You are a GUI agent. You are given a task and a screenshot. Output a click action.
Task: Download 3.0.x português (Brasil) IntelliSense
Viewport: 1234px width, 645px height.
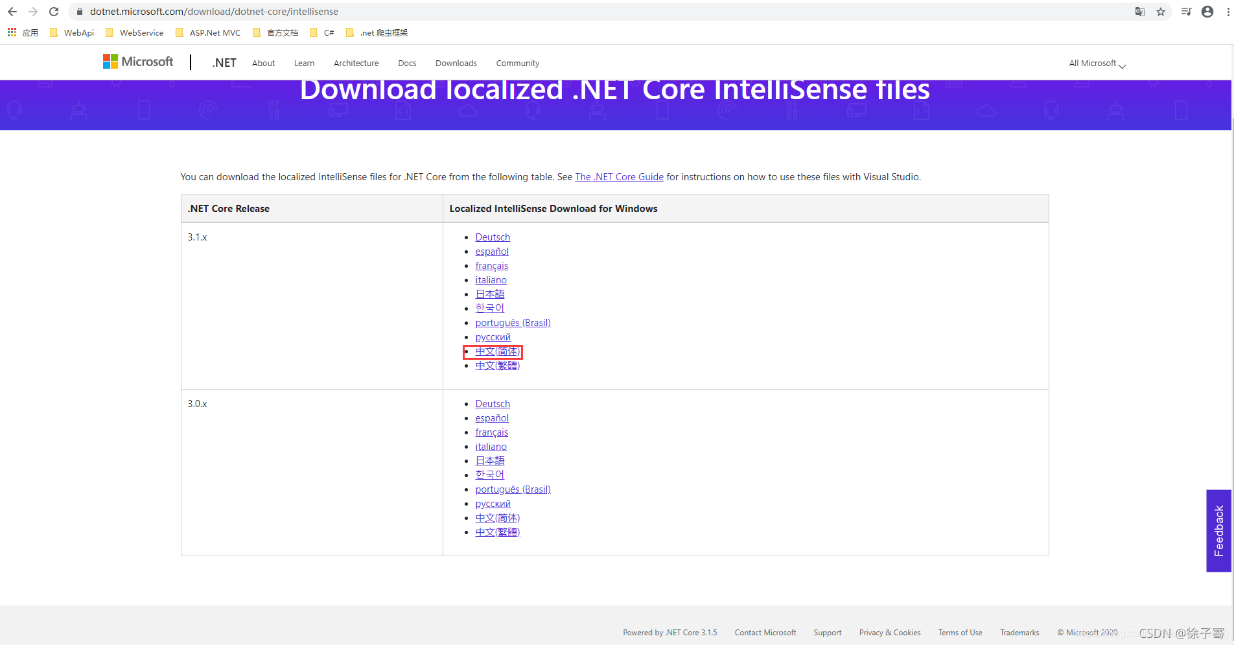point(513,489)
